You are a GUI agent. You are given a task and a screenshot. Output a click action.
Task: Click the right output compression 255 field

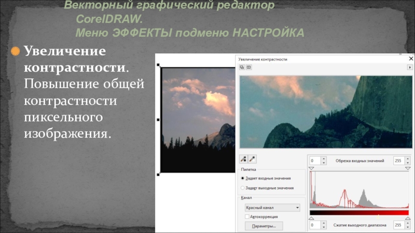tap(399, 225)
